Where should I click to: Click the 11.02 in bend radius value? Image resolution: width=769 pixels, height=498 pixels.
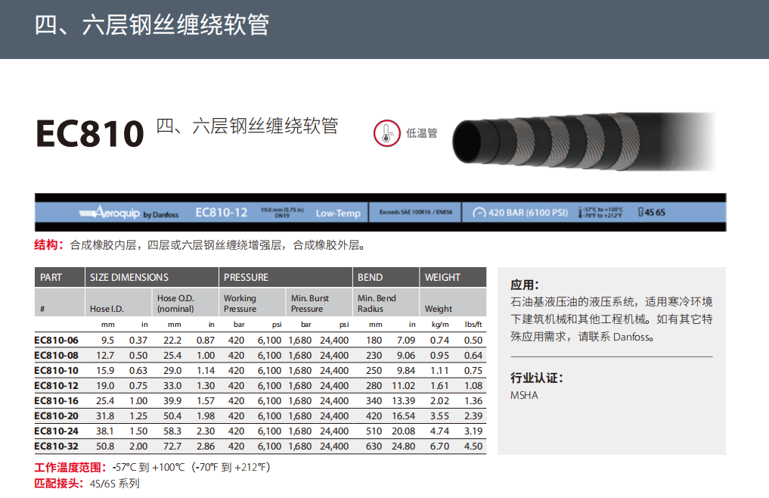(403, 385)
